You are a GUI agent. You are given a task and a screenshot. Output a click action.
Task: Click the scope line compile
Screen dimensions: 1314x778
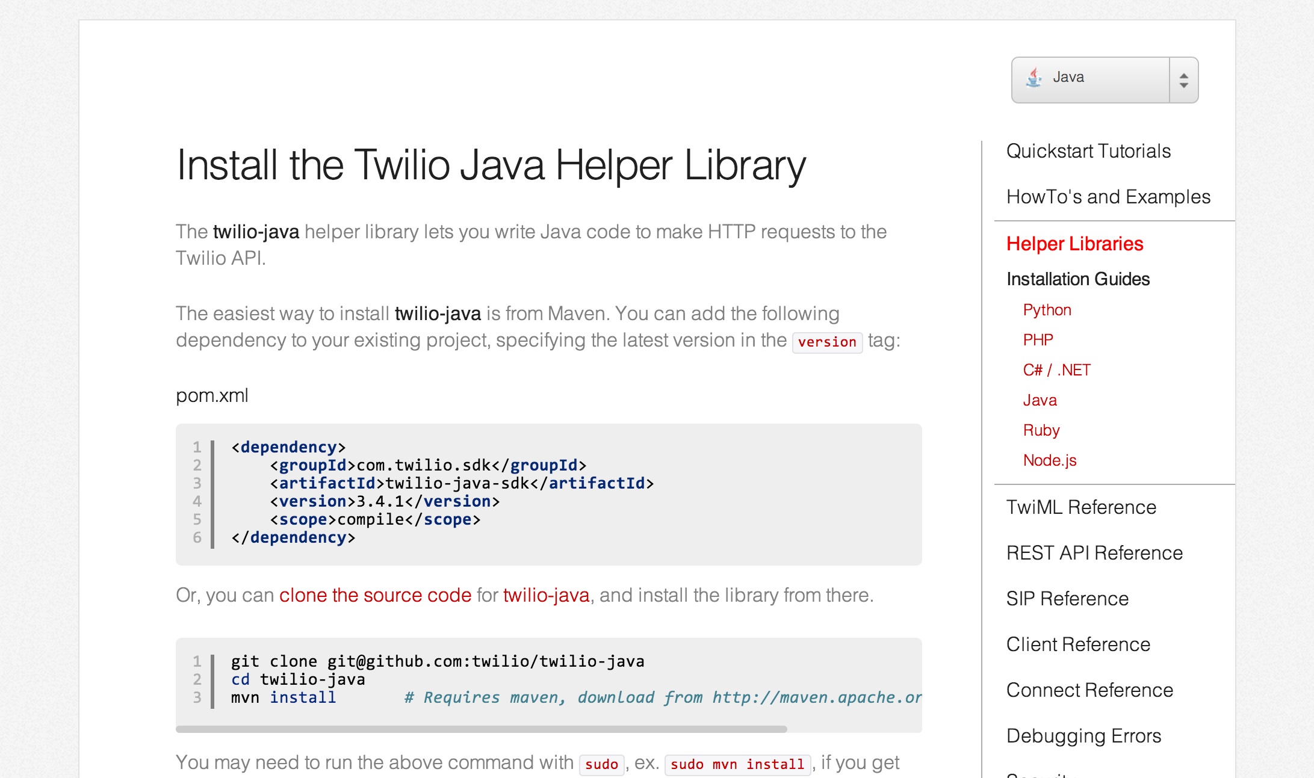(x=375, y=519)
